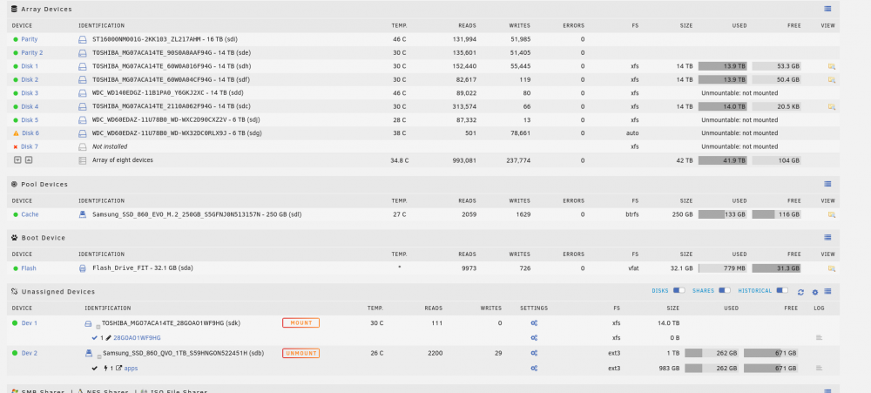Screen dimensions: 871x393
Task: Browse the Cache pool via view icon
Action: point(832,214)
